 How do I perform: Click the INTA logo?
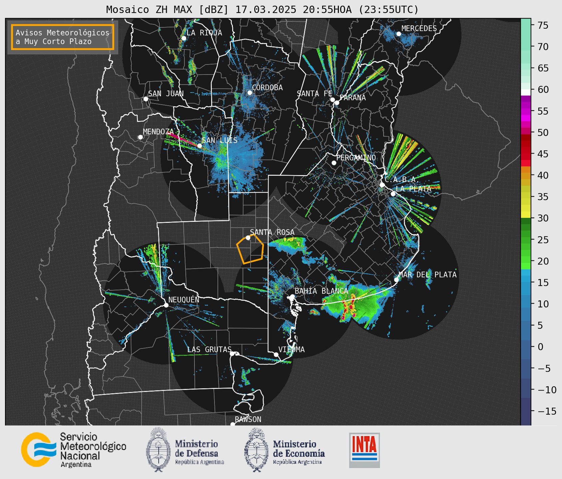point(364,450)
